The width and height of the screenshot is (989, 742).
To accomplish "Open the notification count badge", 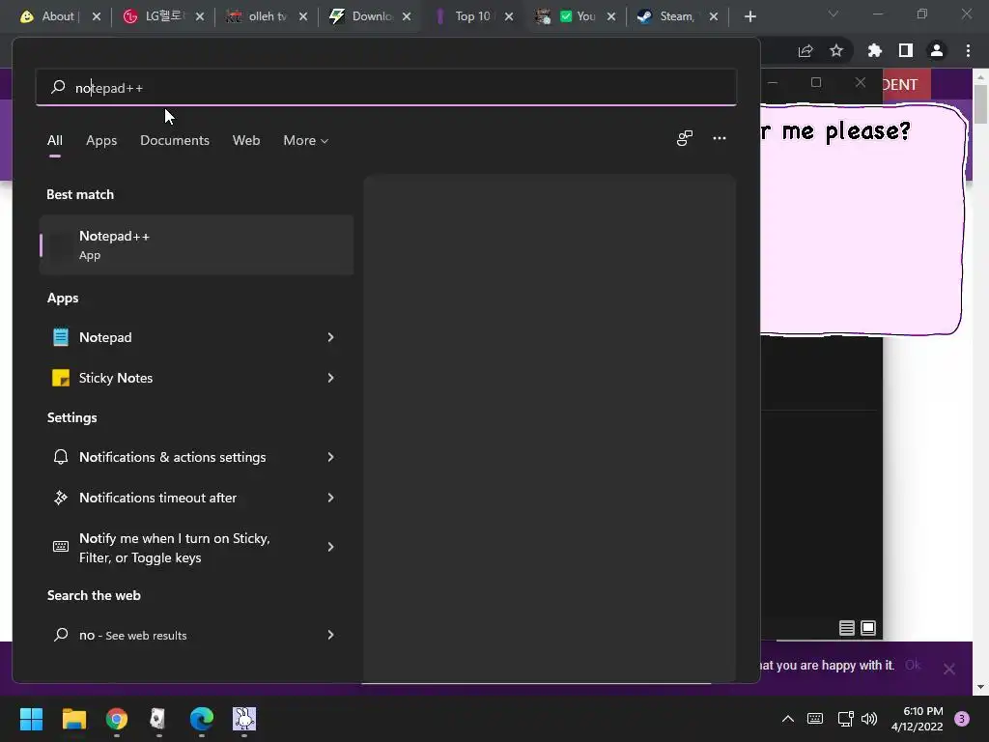I will coord(962,719).
